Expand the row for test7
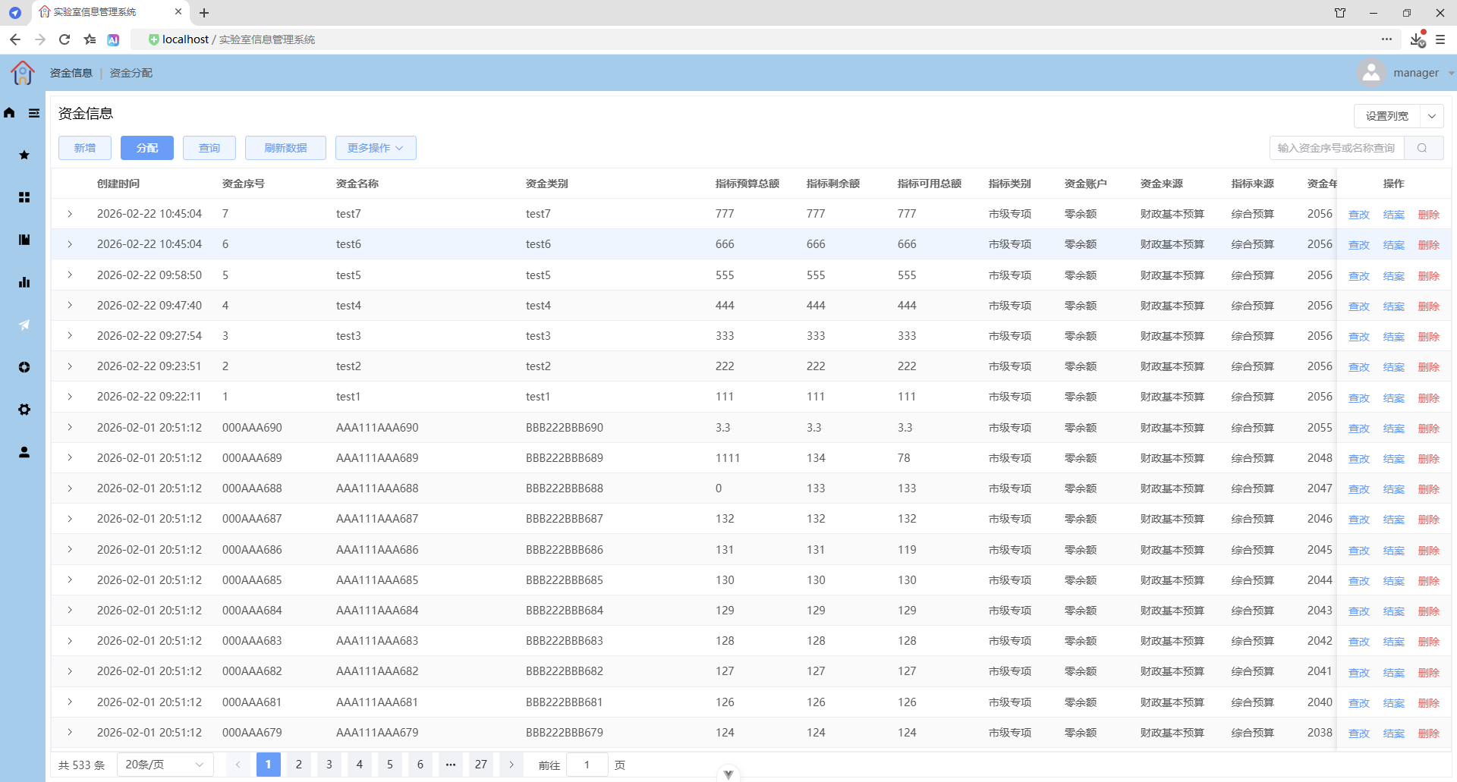1457x782 pixels. [x=70, y=214]
